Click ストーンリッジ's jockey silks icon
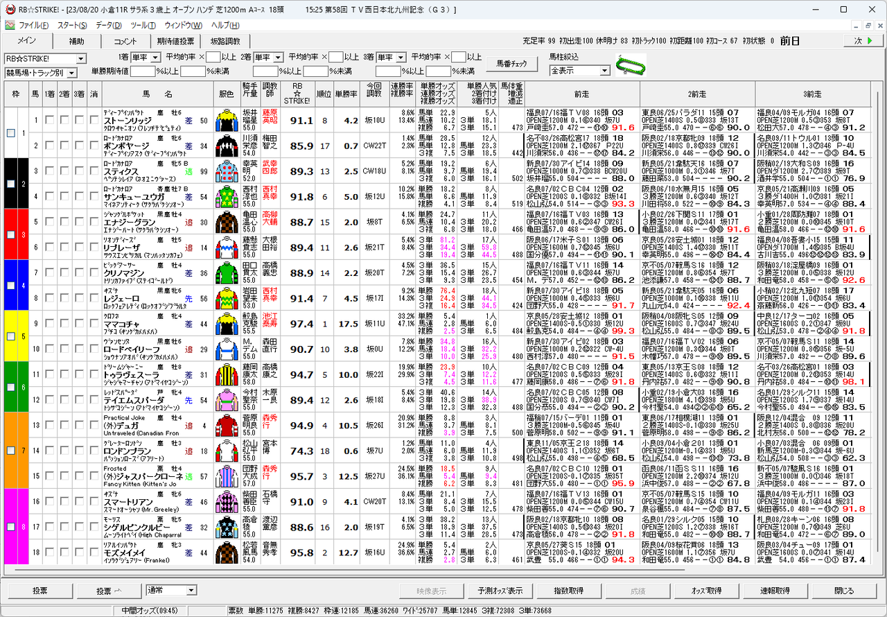 227,120
